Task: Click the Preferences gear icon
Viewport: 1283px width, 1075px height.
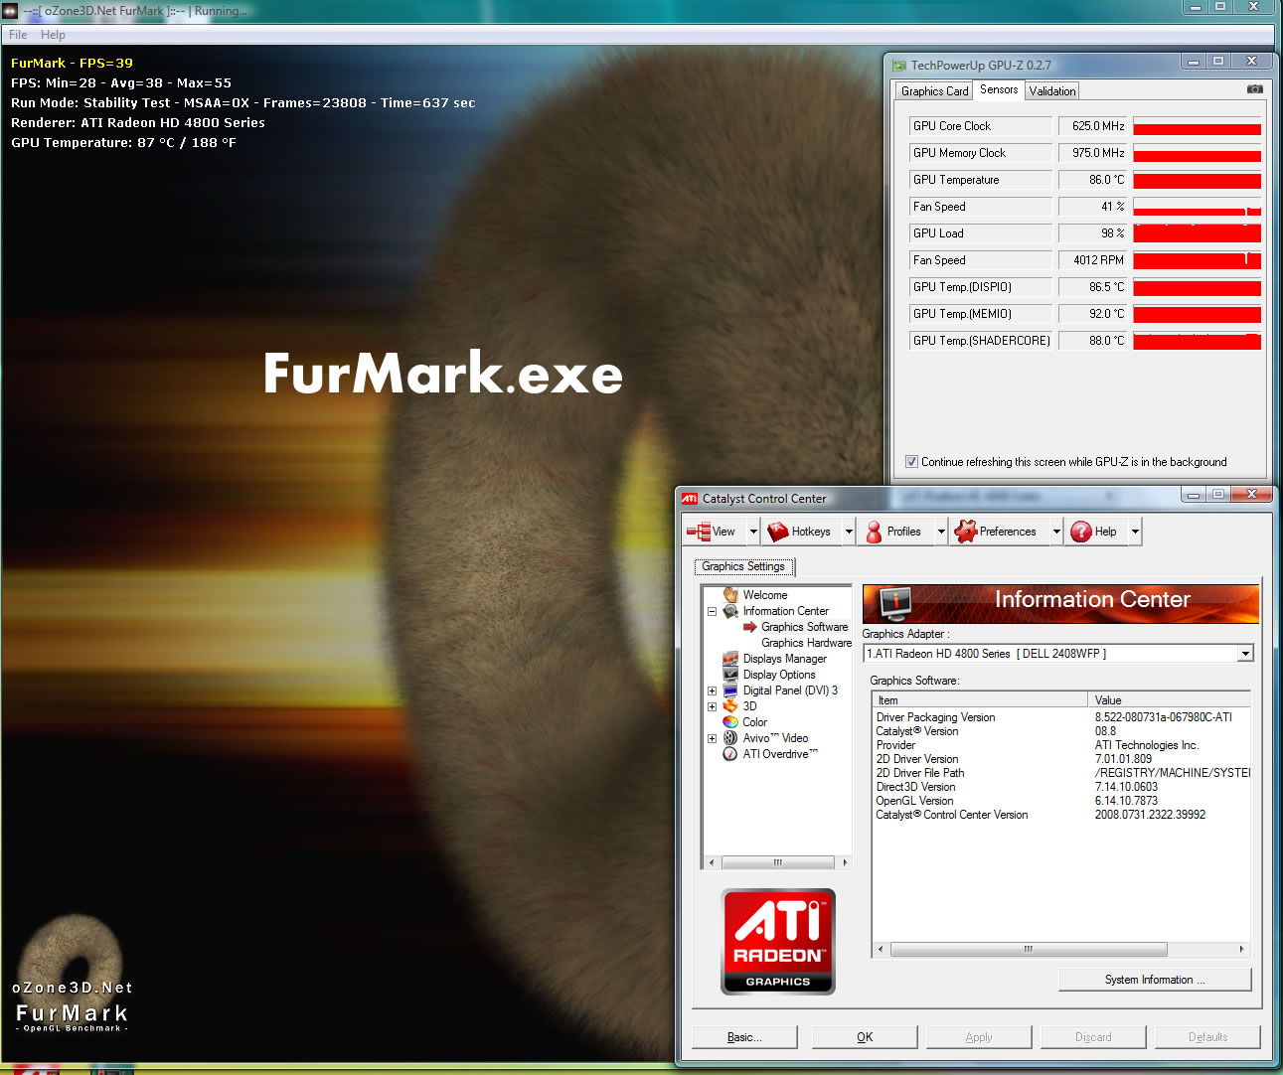Action: coord(965,532)
